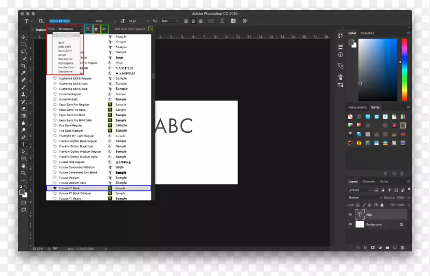Favorite the Euphemia UCAS Regular font
The height and width of the screenshot is (276, 430).
point(55,78)
